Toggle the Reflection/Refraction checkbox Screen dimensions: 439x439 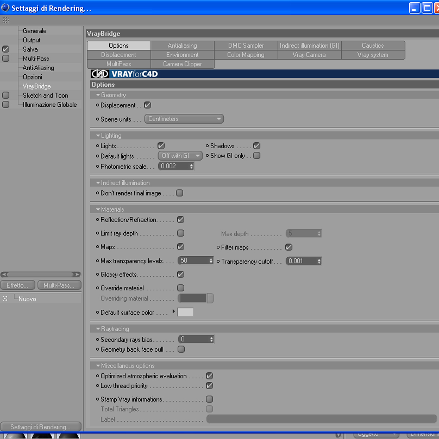[x=181, y=219]
